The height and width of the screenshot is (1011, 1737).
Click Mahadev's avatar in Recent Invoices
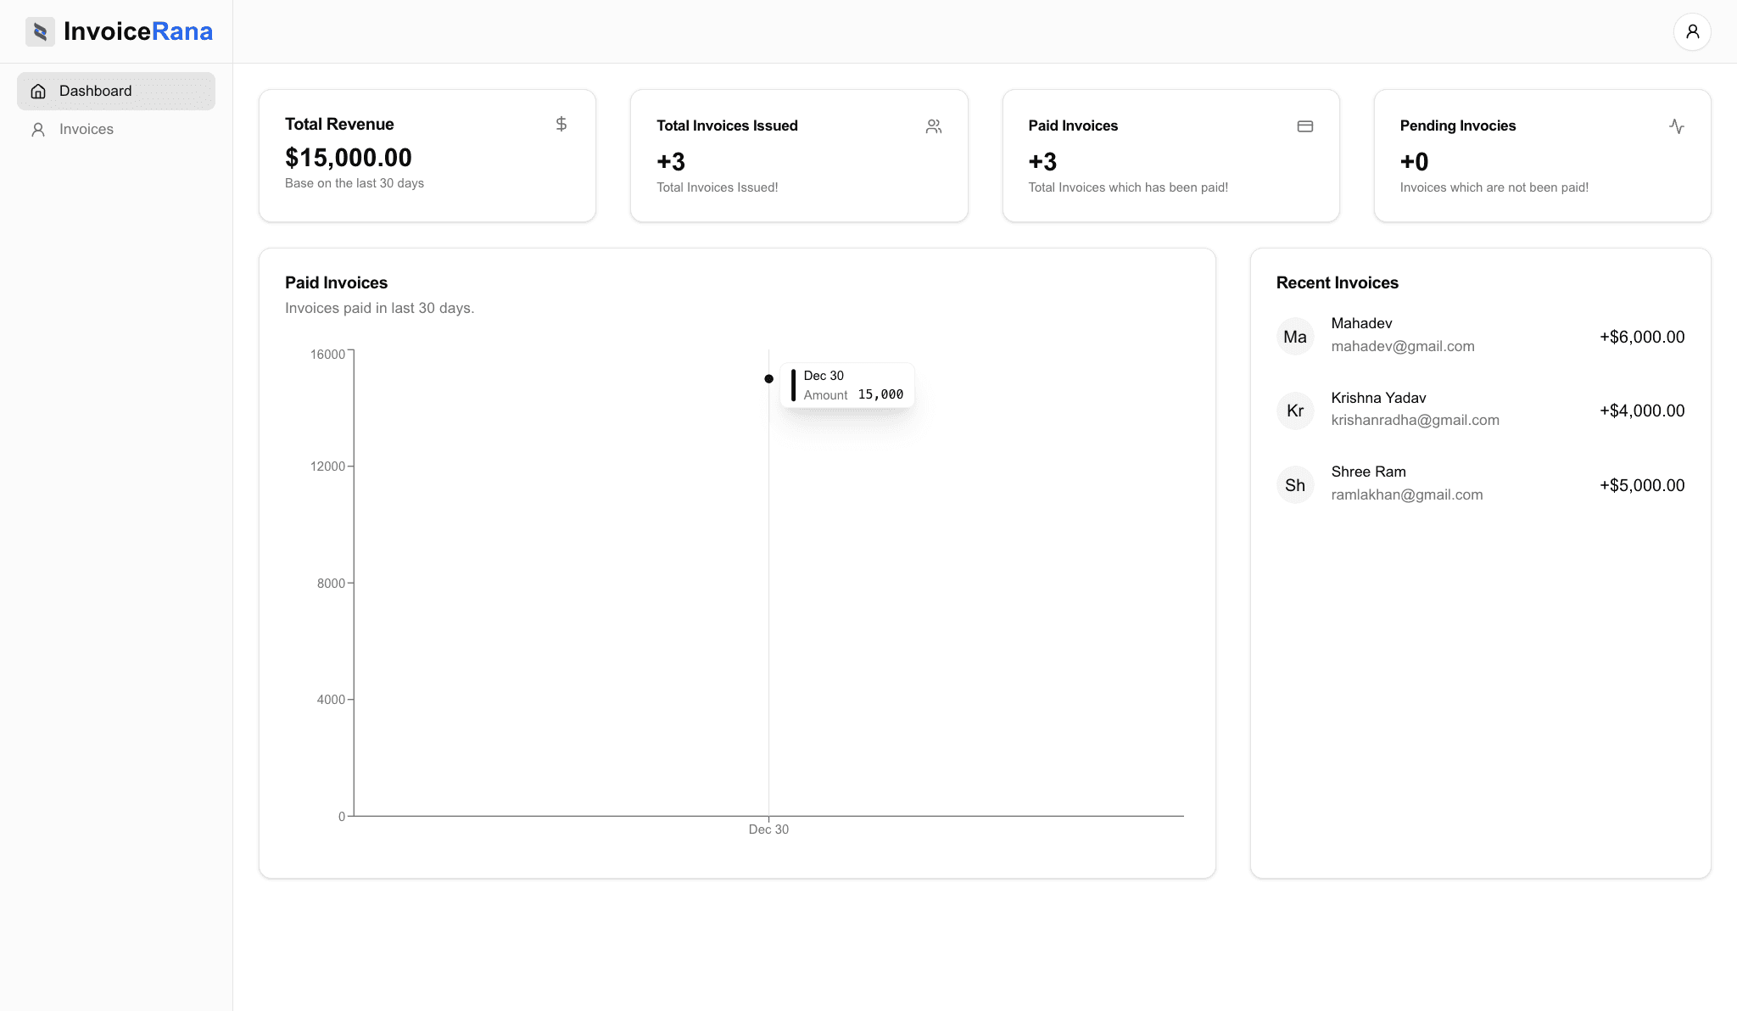click(1295, 336)
